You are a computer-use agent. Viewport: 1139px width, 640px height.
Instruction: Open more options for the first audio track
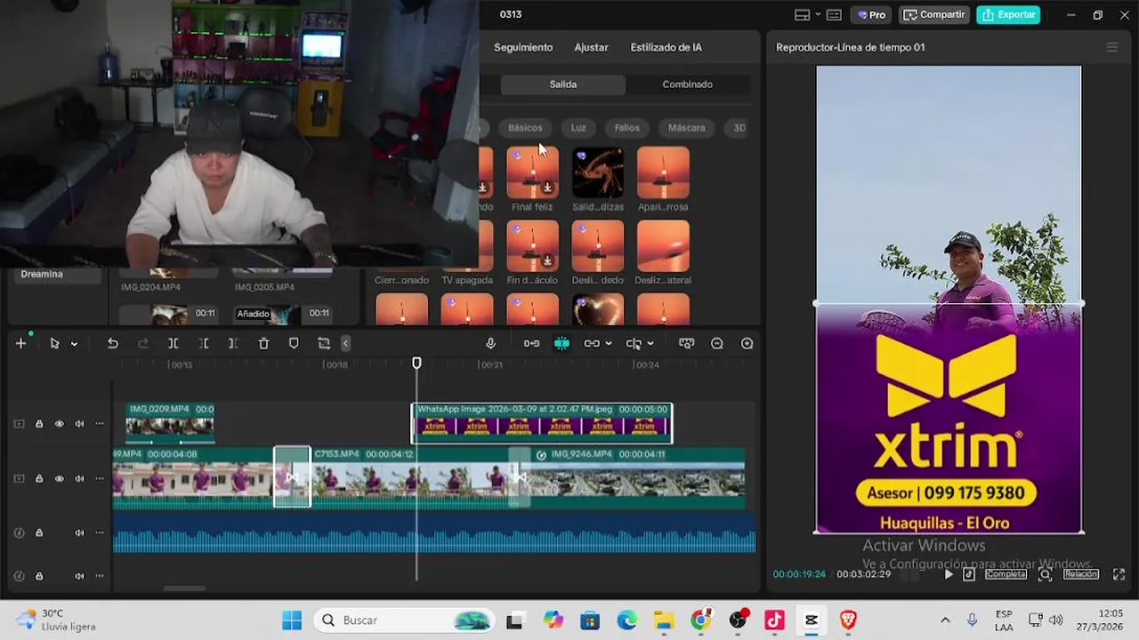pyautogui.click(x=100, y=532)
